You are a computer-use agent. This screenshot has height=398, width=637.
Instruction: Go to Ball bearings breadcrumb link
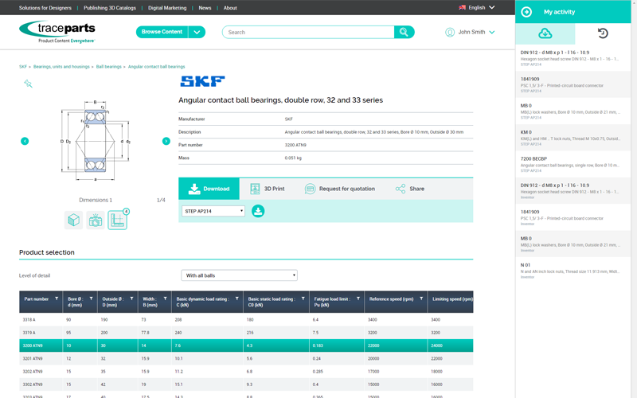(109, 67)
